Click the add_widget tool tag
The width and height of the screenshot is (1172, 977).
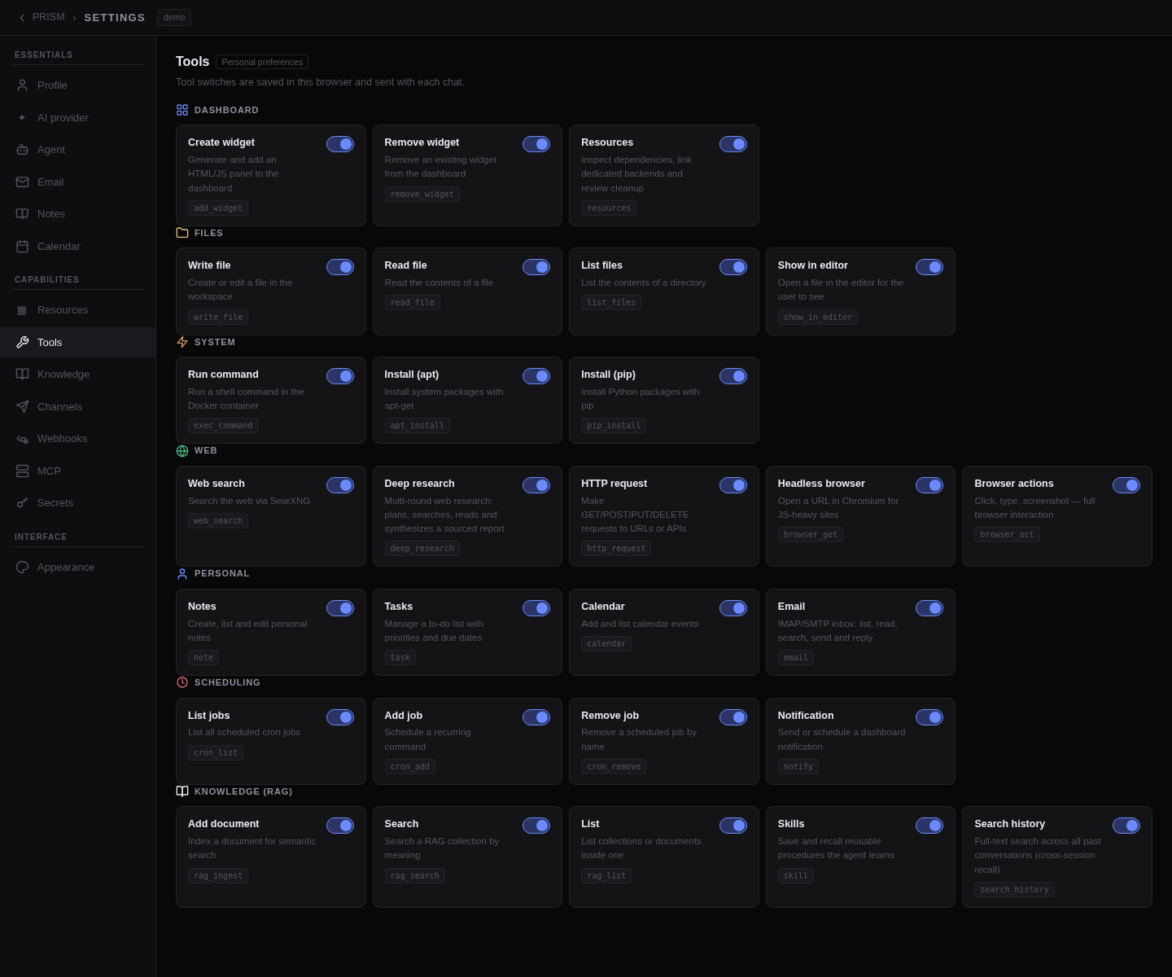[x=218, y=208]
